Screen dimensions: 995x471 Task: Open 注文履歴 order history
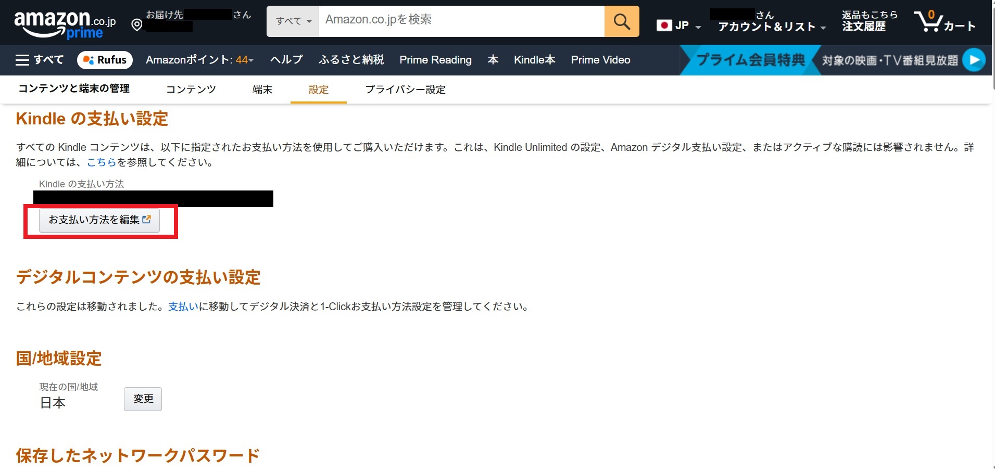(863, 27)
